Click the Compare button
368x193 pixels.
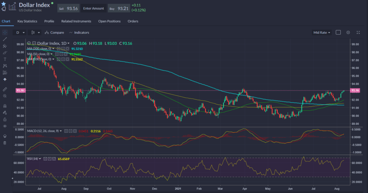click(55, 32)
